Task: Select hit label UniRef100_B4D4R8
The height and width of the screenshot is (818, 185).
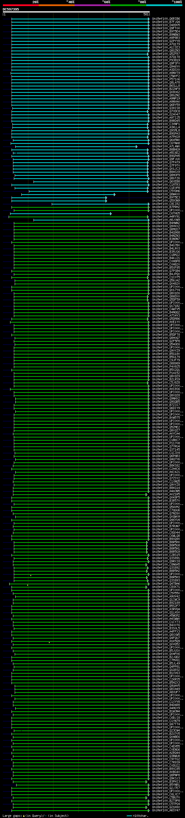Action: (166, 705)
